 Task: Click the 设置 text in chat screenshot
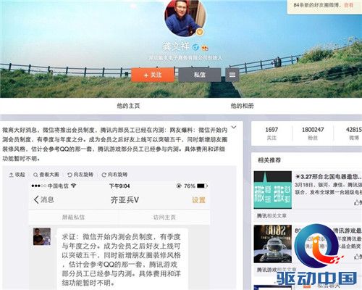pos(198,200)
